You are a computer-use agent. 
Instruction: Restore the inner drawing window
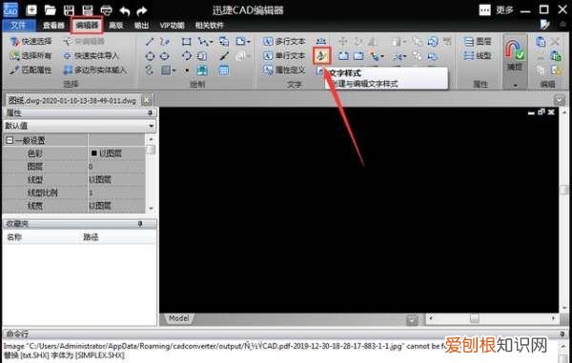coord(541,111)
